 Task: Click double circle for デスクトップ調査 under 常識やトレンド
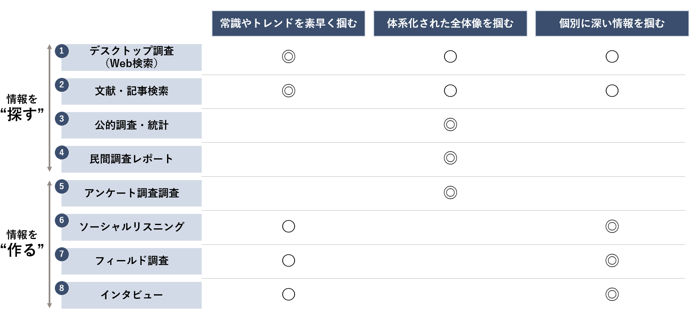(x=289, y=56)
